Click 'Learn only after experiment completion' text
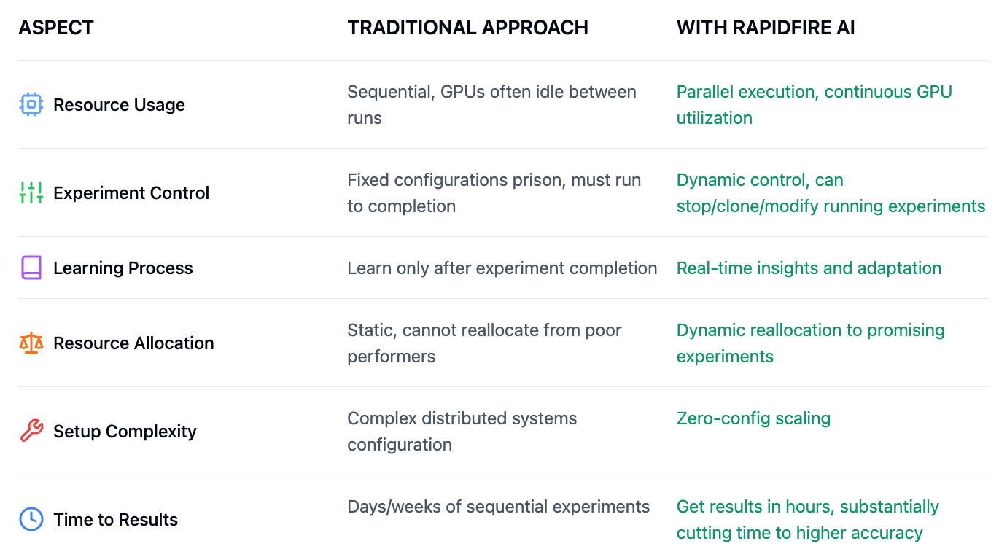The image size is (999, 557). (x=502, y=268)
